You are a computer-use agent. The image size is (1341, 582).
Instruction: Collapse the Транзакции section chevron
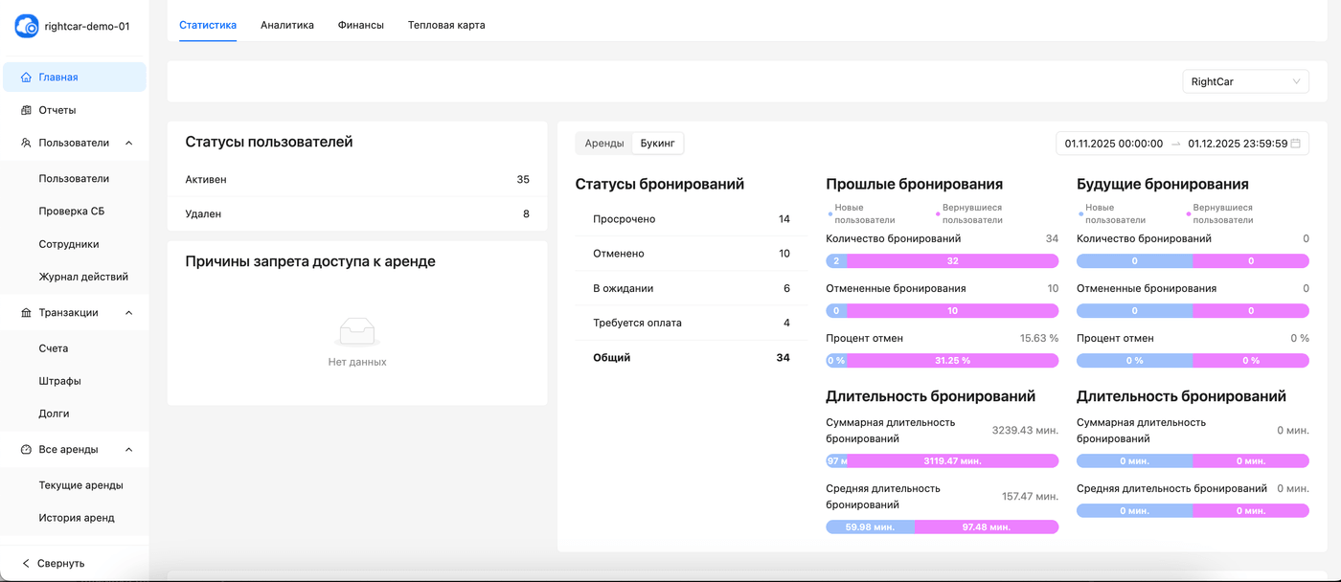coord(129,313)
